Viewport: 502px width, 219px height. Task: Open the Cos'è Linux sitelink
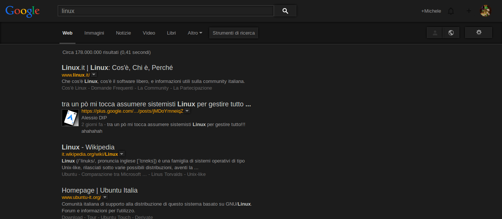pos(74,88)
